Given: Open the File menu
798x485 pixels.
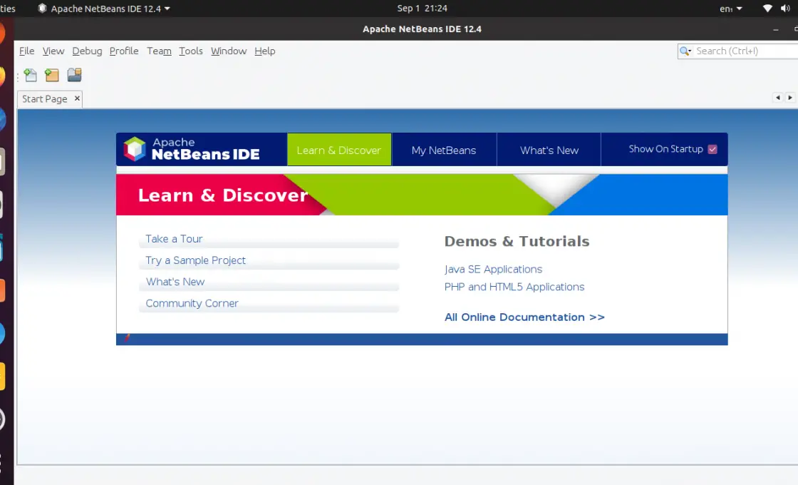Looking at the screenshot, I should tap(26, 51).
